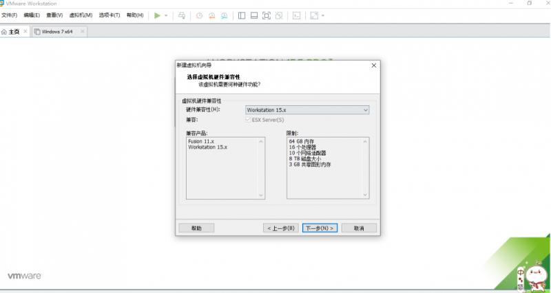Click the 3 GB 共享图形内存 limit entry
The width and height of the screenshot is (551, 293).
click(309, 164)
